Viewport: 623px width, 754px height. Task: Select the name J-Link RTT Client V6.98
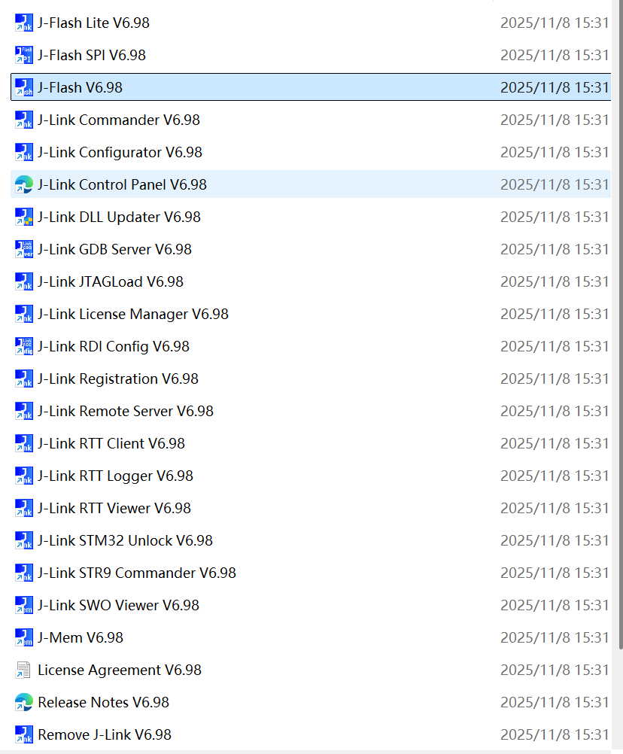111,443
